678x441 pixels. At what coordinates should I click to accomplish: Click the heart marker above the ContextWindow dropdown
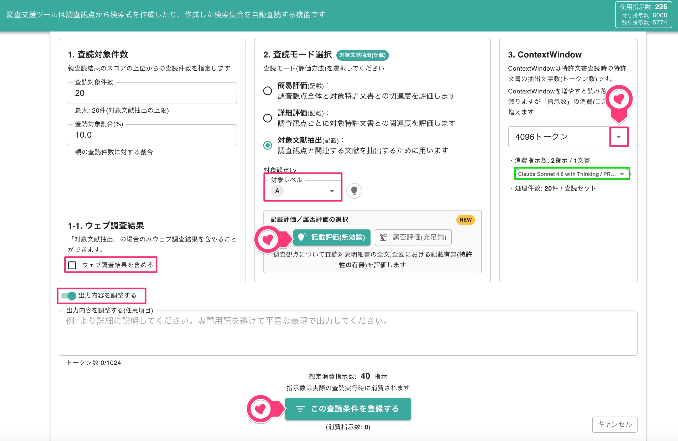pos(619,99)
